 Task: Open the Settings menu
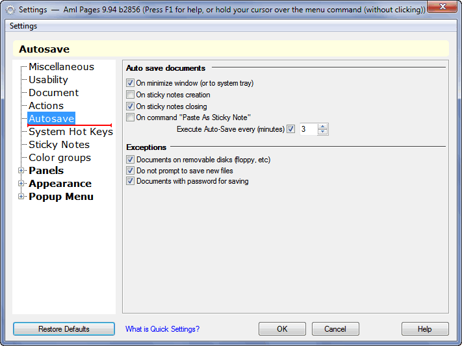[23, 26]
